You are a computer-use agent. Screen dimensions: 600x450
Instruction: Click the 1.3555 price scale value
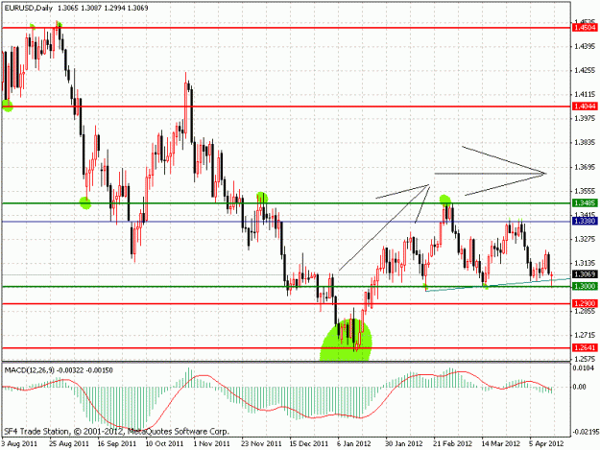(585, 191)
